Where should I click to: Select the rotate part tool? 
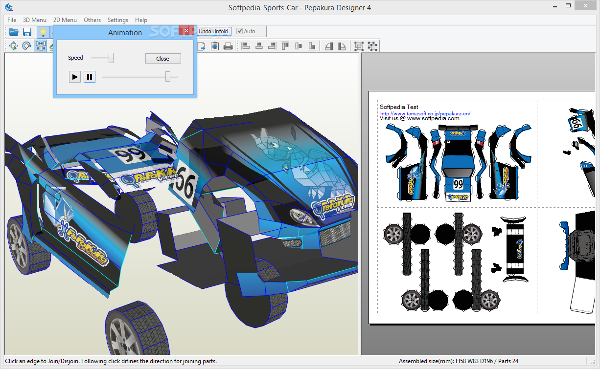point(26,46)
